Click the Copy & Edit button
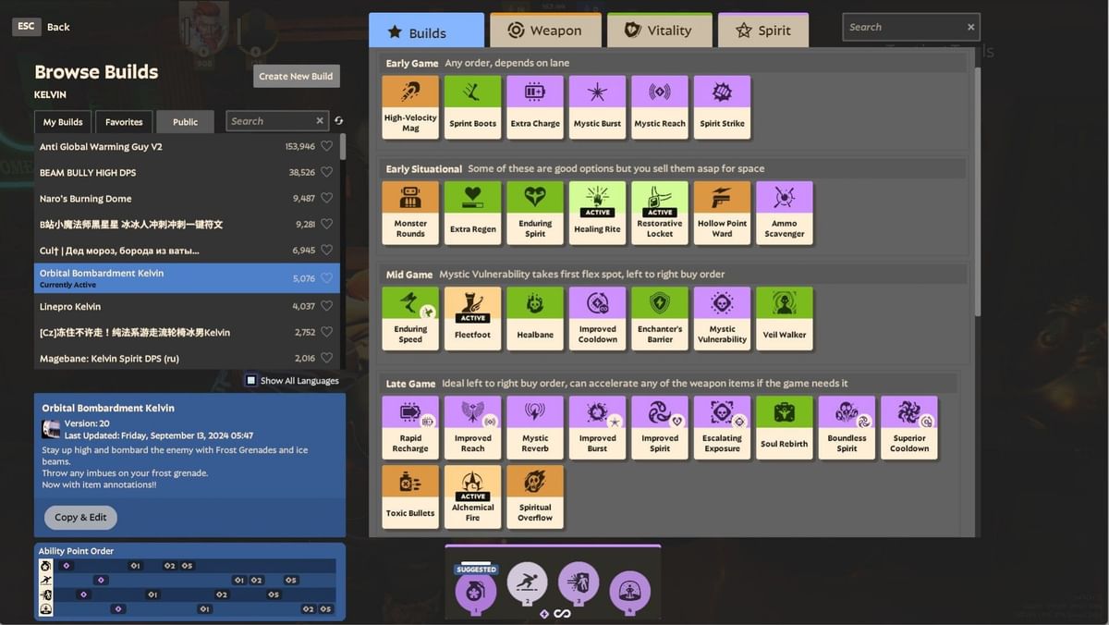Screen dimensions: 1109x625 (80, 518)
